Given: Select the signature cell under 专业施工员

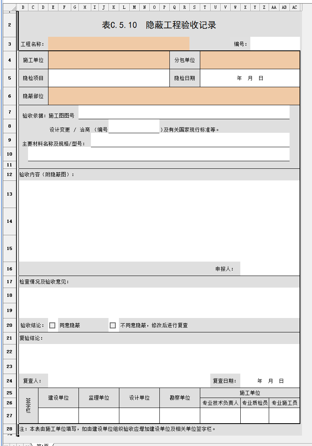Looking at the screenshot, I should pyautogui.click(x=284, y=416).
